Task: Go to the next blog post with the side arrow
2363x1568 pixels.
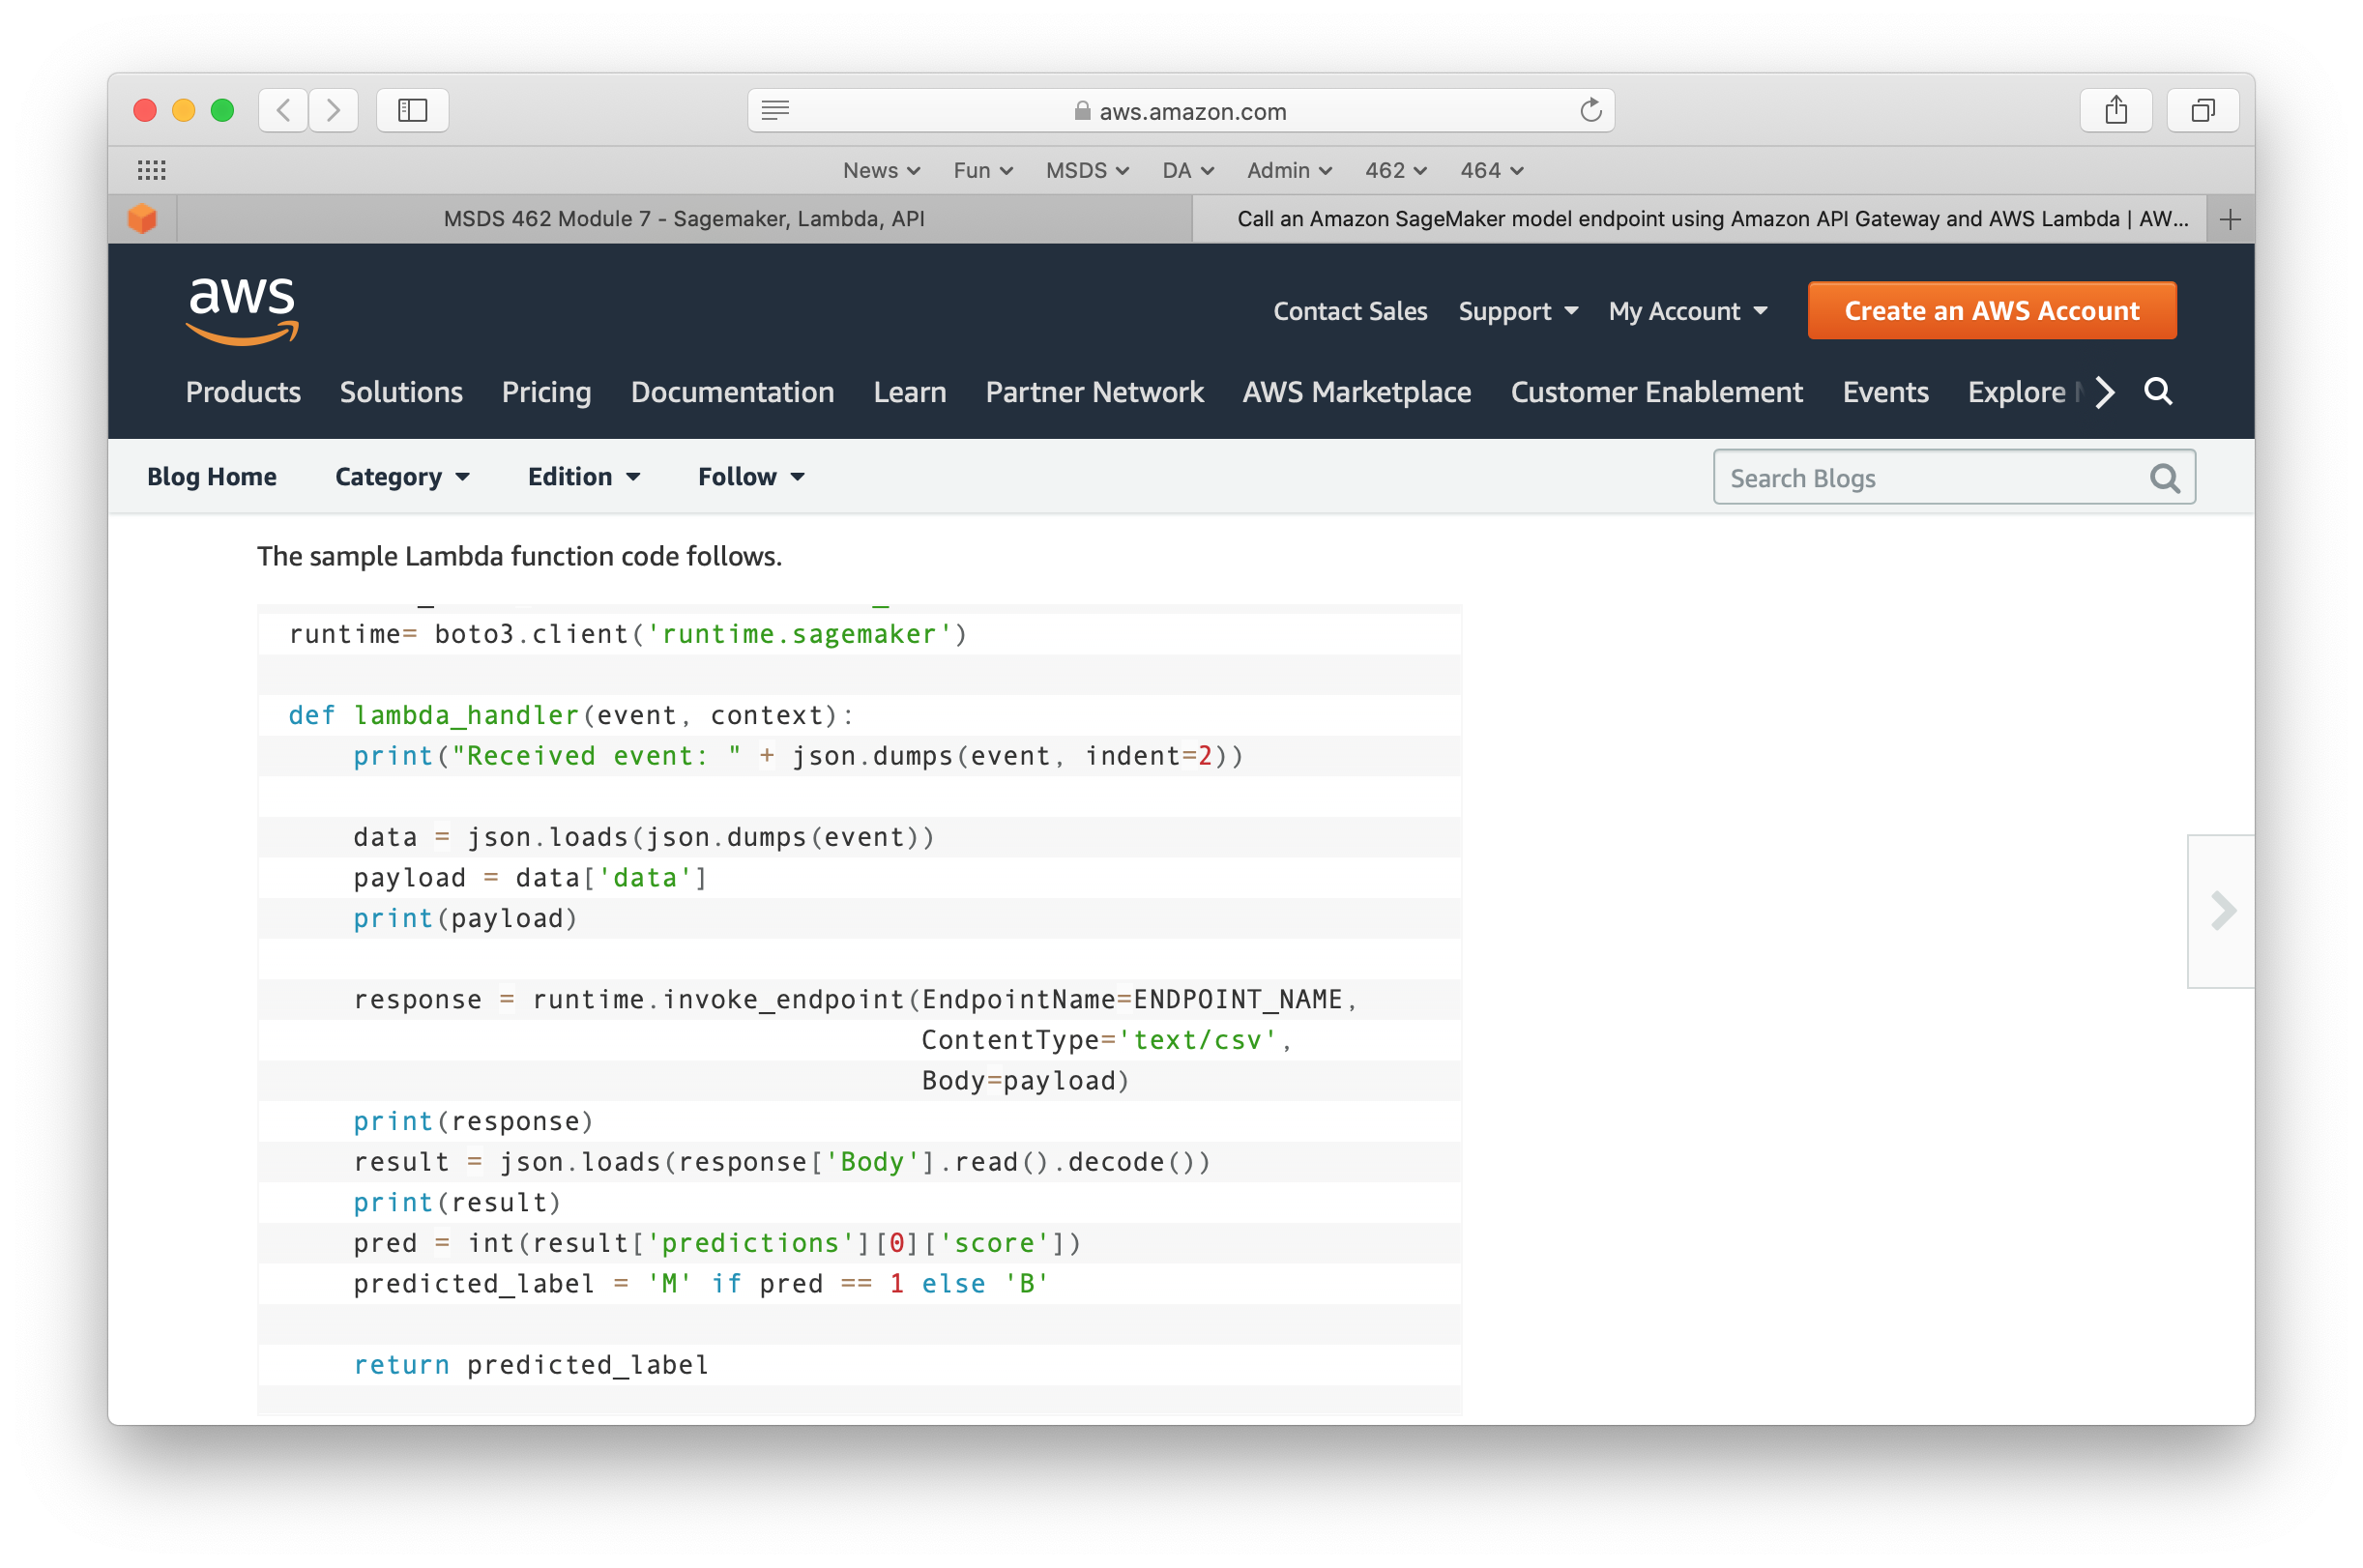Action: pos(2222,911)
